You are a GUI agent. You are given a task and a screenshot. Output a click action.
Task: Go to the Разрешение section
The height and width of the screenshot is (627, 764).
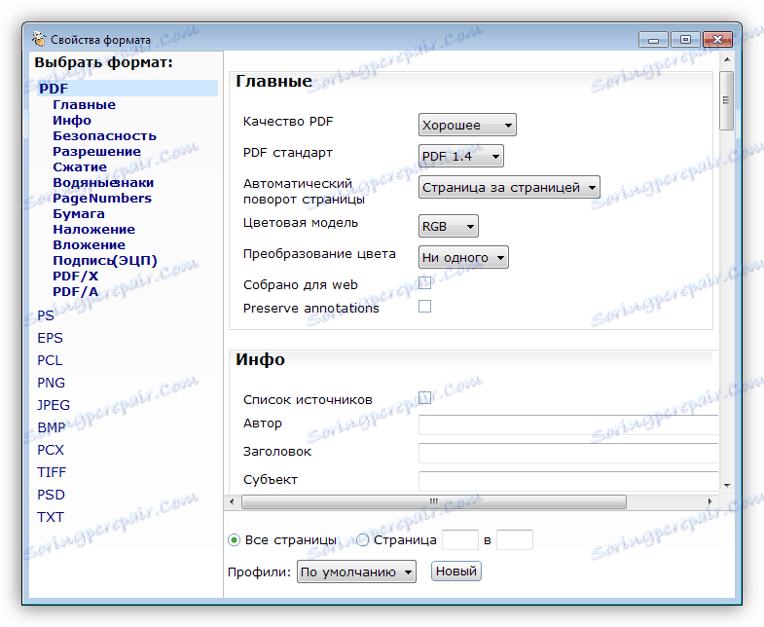click(x=97, y=152)
